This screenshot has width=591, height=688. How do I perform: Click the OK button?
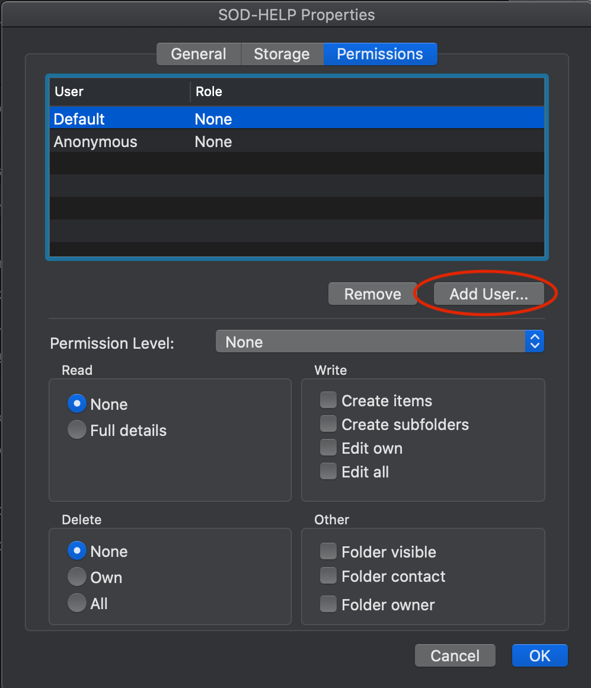[539, 655]
